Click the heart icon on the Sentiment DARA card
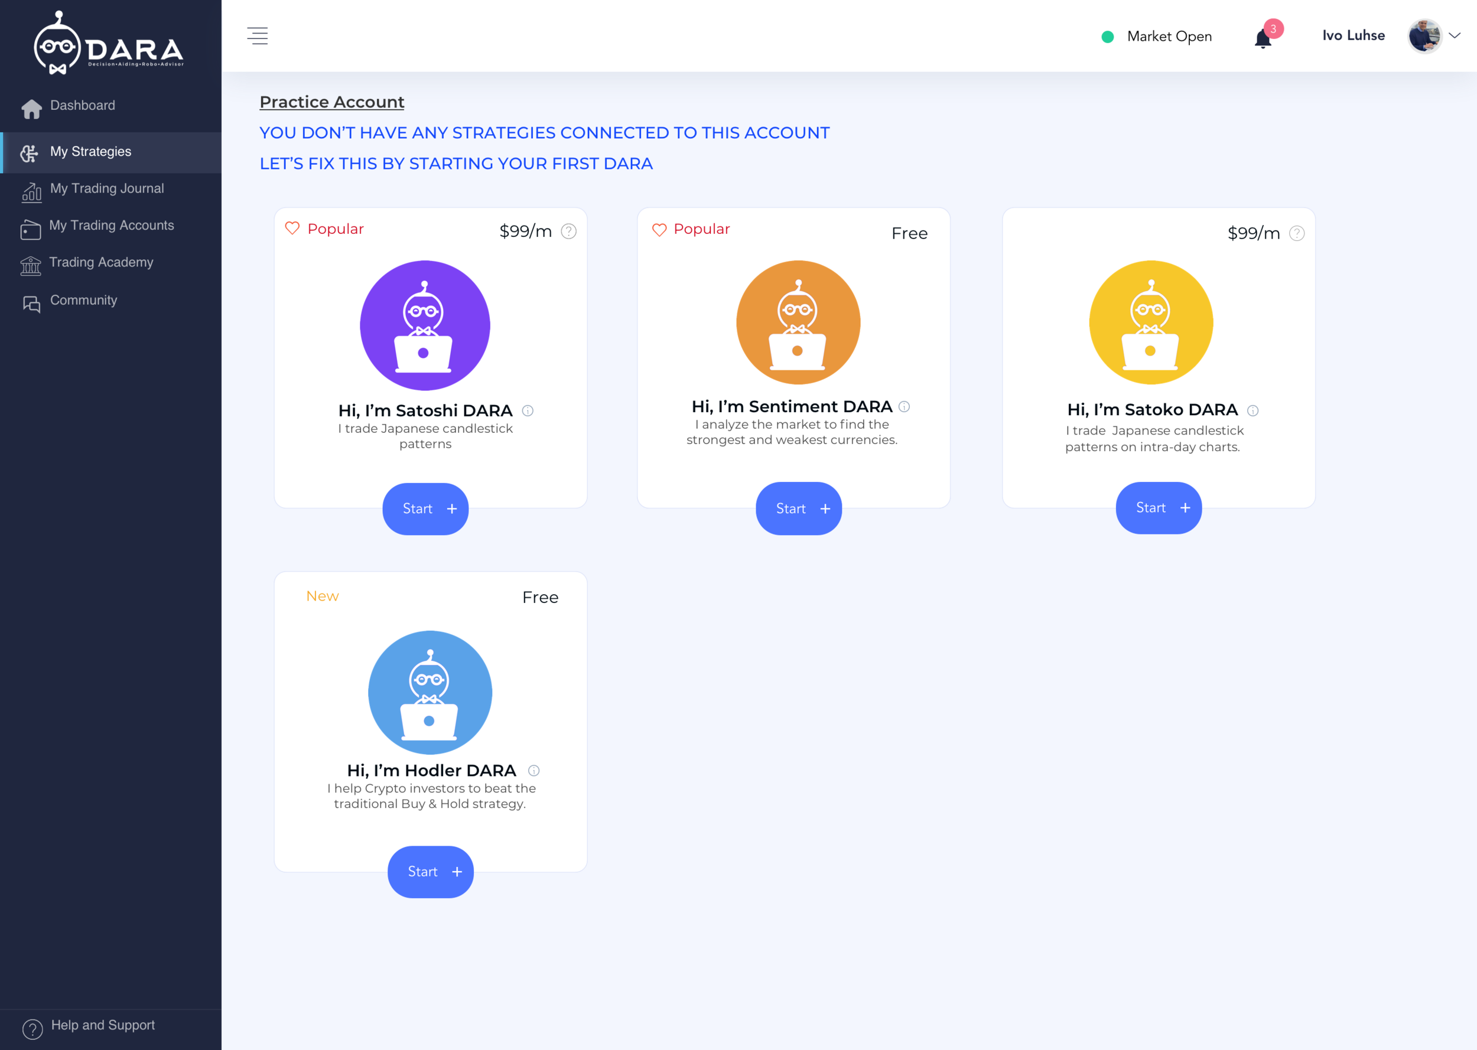Viewport: 1477px width, 1050px height. [659, 230]
